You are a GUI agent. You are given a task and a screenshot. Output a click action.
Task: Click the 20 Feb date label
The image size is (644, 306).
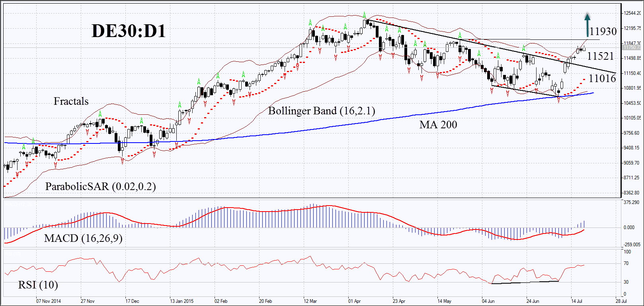pos(265,301)
